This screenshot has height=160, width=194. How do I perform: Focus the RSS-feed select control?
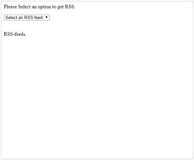27,17
